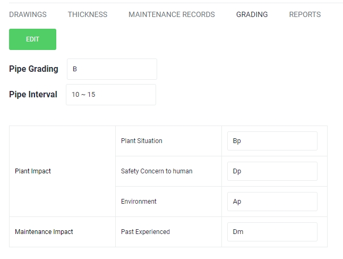Screen dimensions: 343x259
Task: Select the Safety Concern field with Dp
Action: tap(272, 171)
